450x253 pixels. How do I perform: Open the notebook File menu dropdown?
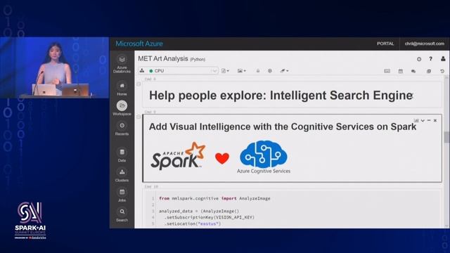pos(225,71)
